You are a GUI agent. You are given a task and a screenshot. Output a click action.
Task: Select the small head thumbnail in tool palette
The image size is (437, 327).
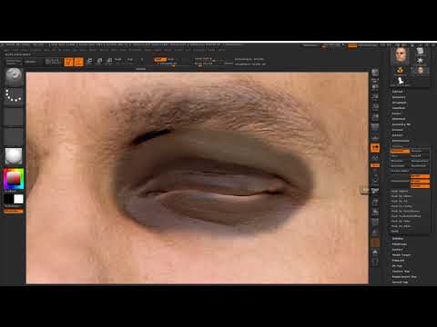click(421, 71)
